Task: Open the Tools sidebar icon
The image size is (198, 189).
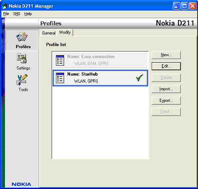Action: tap(22, 80)
